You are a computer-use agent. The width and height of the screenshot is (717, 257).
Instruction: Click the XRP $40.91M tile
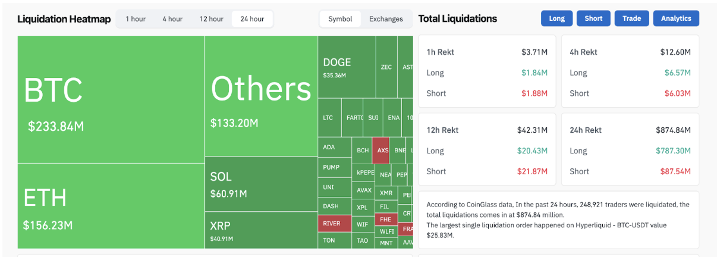coord(261,230)
